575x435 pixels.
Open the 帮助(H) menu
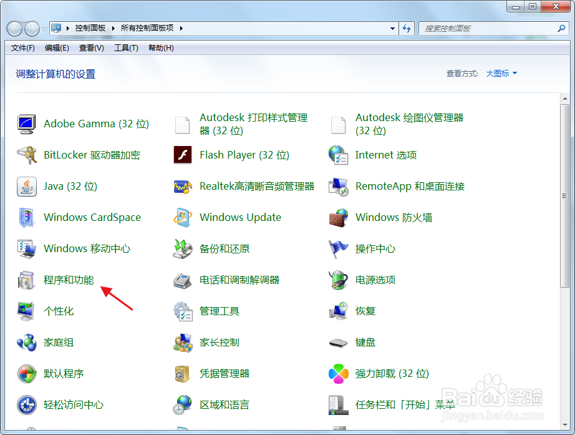[x=161, y=48]
